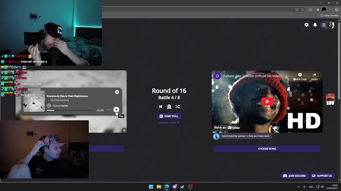Save the track on Spotify
Viewport: 341px width, 191px height.
(58, 106)
